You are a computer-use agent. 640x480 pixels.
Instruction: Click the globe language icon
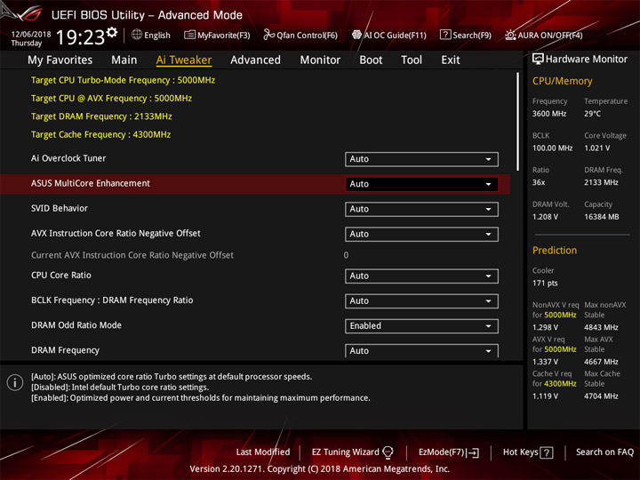point(137,35)
